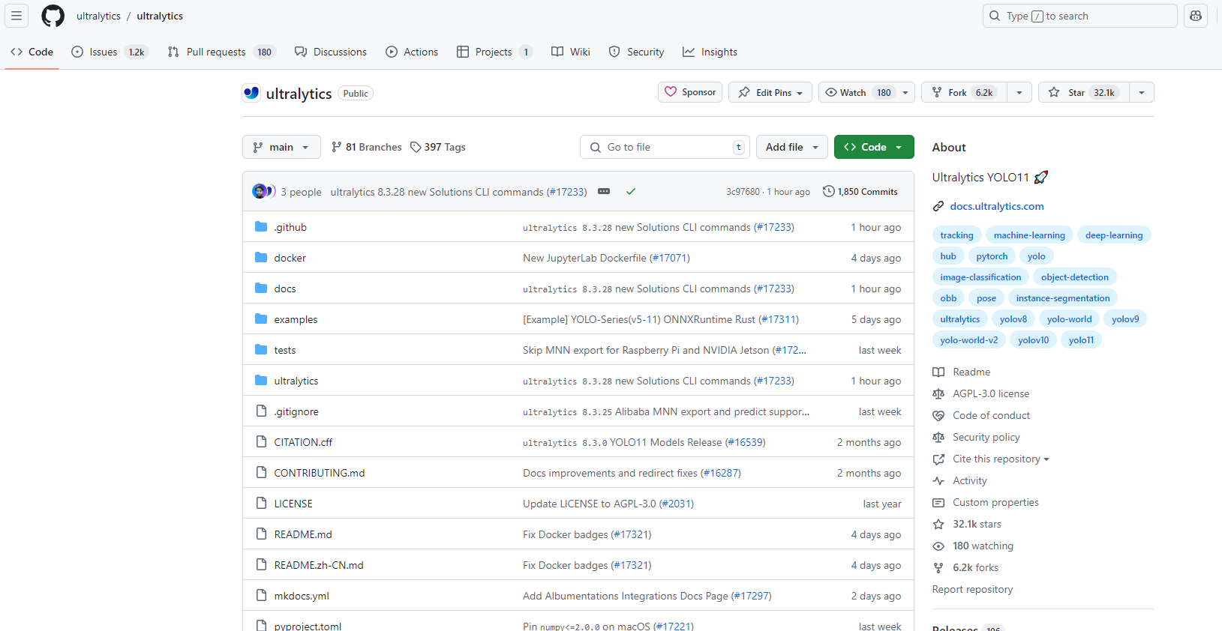Open the Watch notifications dropdown

(x=866, y=92)
